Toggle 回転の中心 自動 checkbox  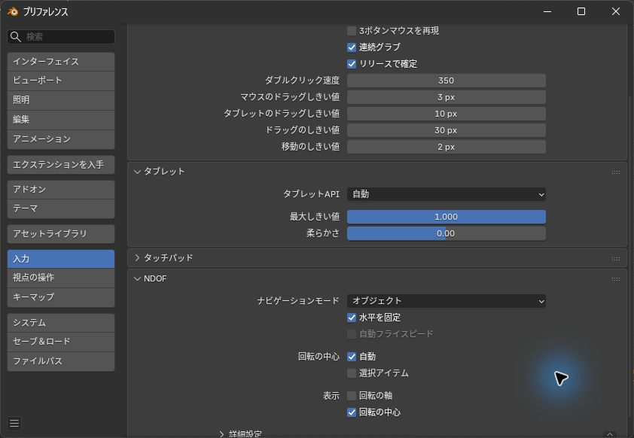352,357
